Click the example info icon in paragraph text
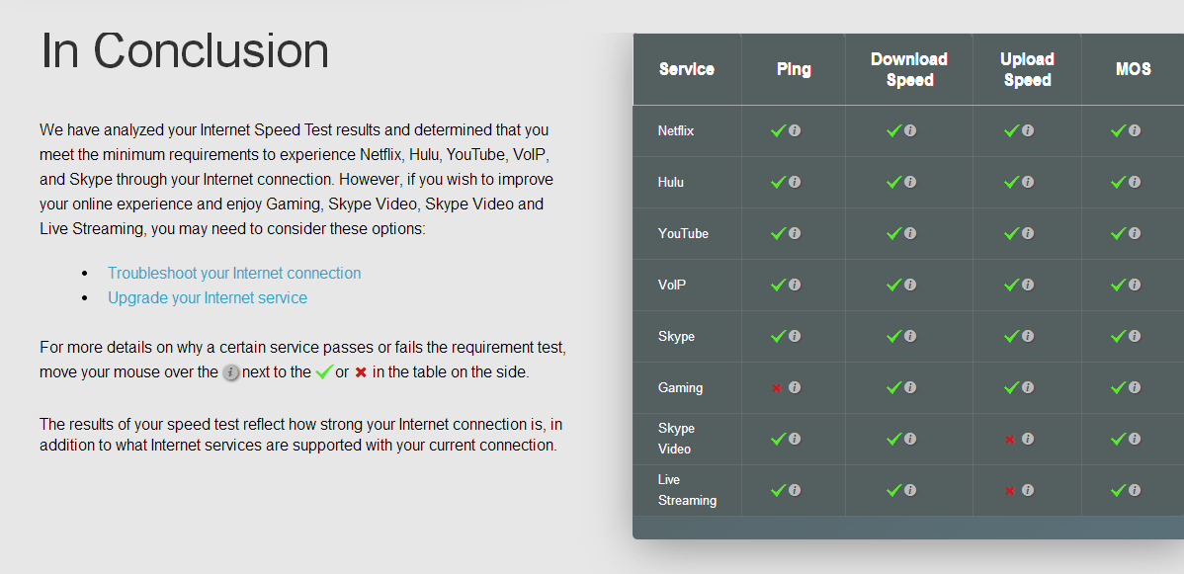 [x=232, y=372]
